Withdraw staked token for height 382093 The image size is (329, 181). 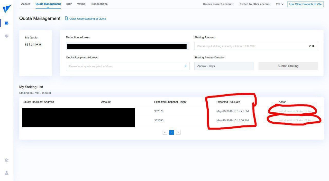(296, 120)
